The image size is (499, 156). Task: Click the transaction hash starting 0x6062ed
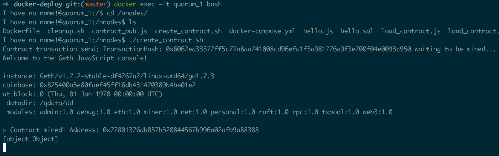288,49
